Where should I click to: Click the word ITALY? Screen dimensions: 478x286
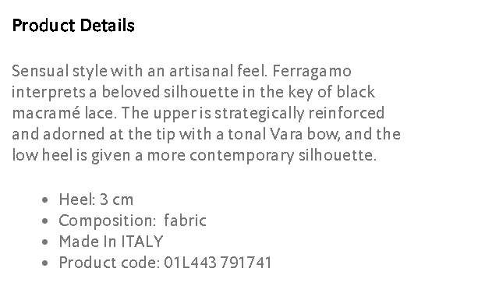click(143, 242)
